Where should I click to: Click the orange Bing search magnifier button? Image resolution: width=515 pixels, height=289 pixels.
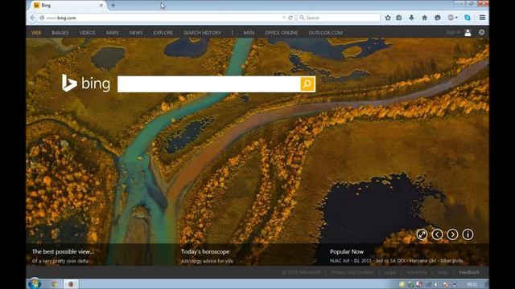(307, 84)
